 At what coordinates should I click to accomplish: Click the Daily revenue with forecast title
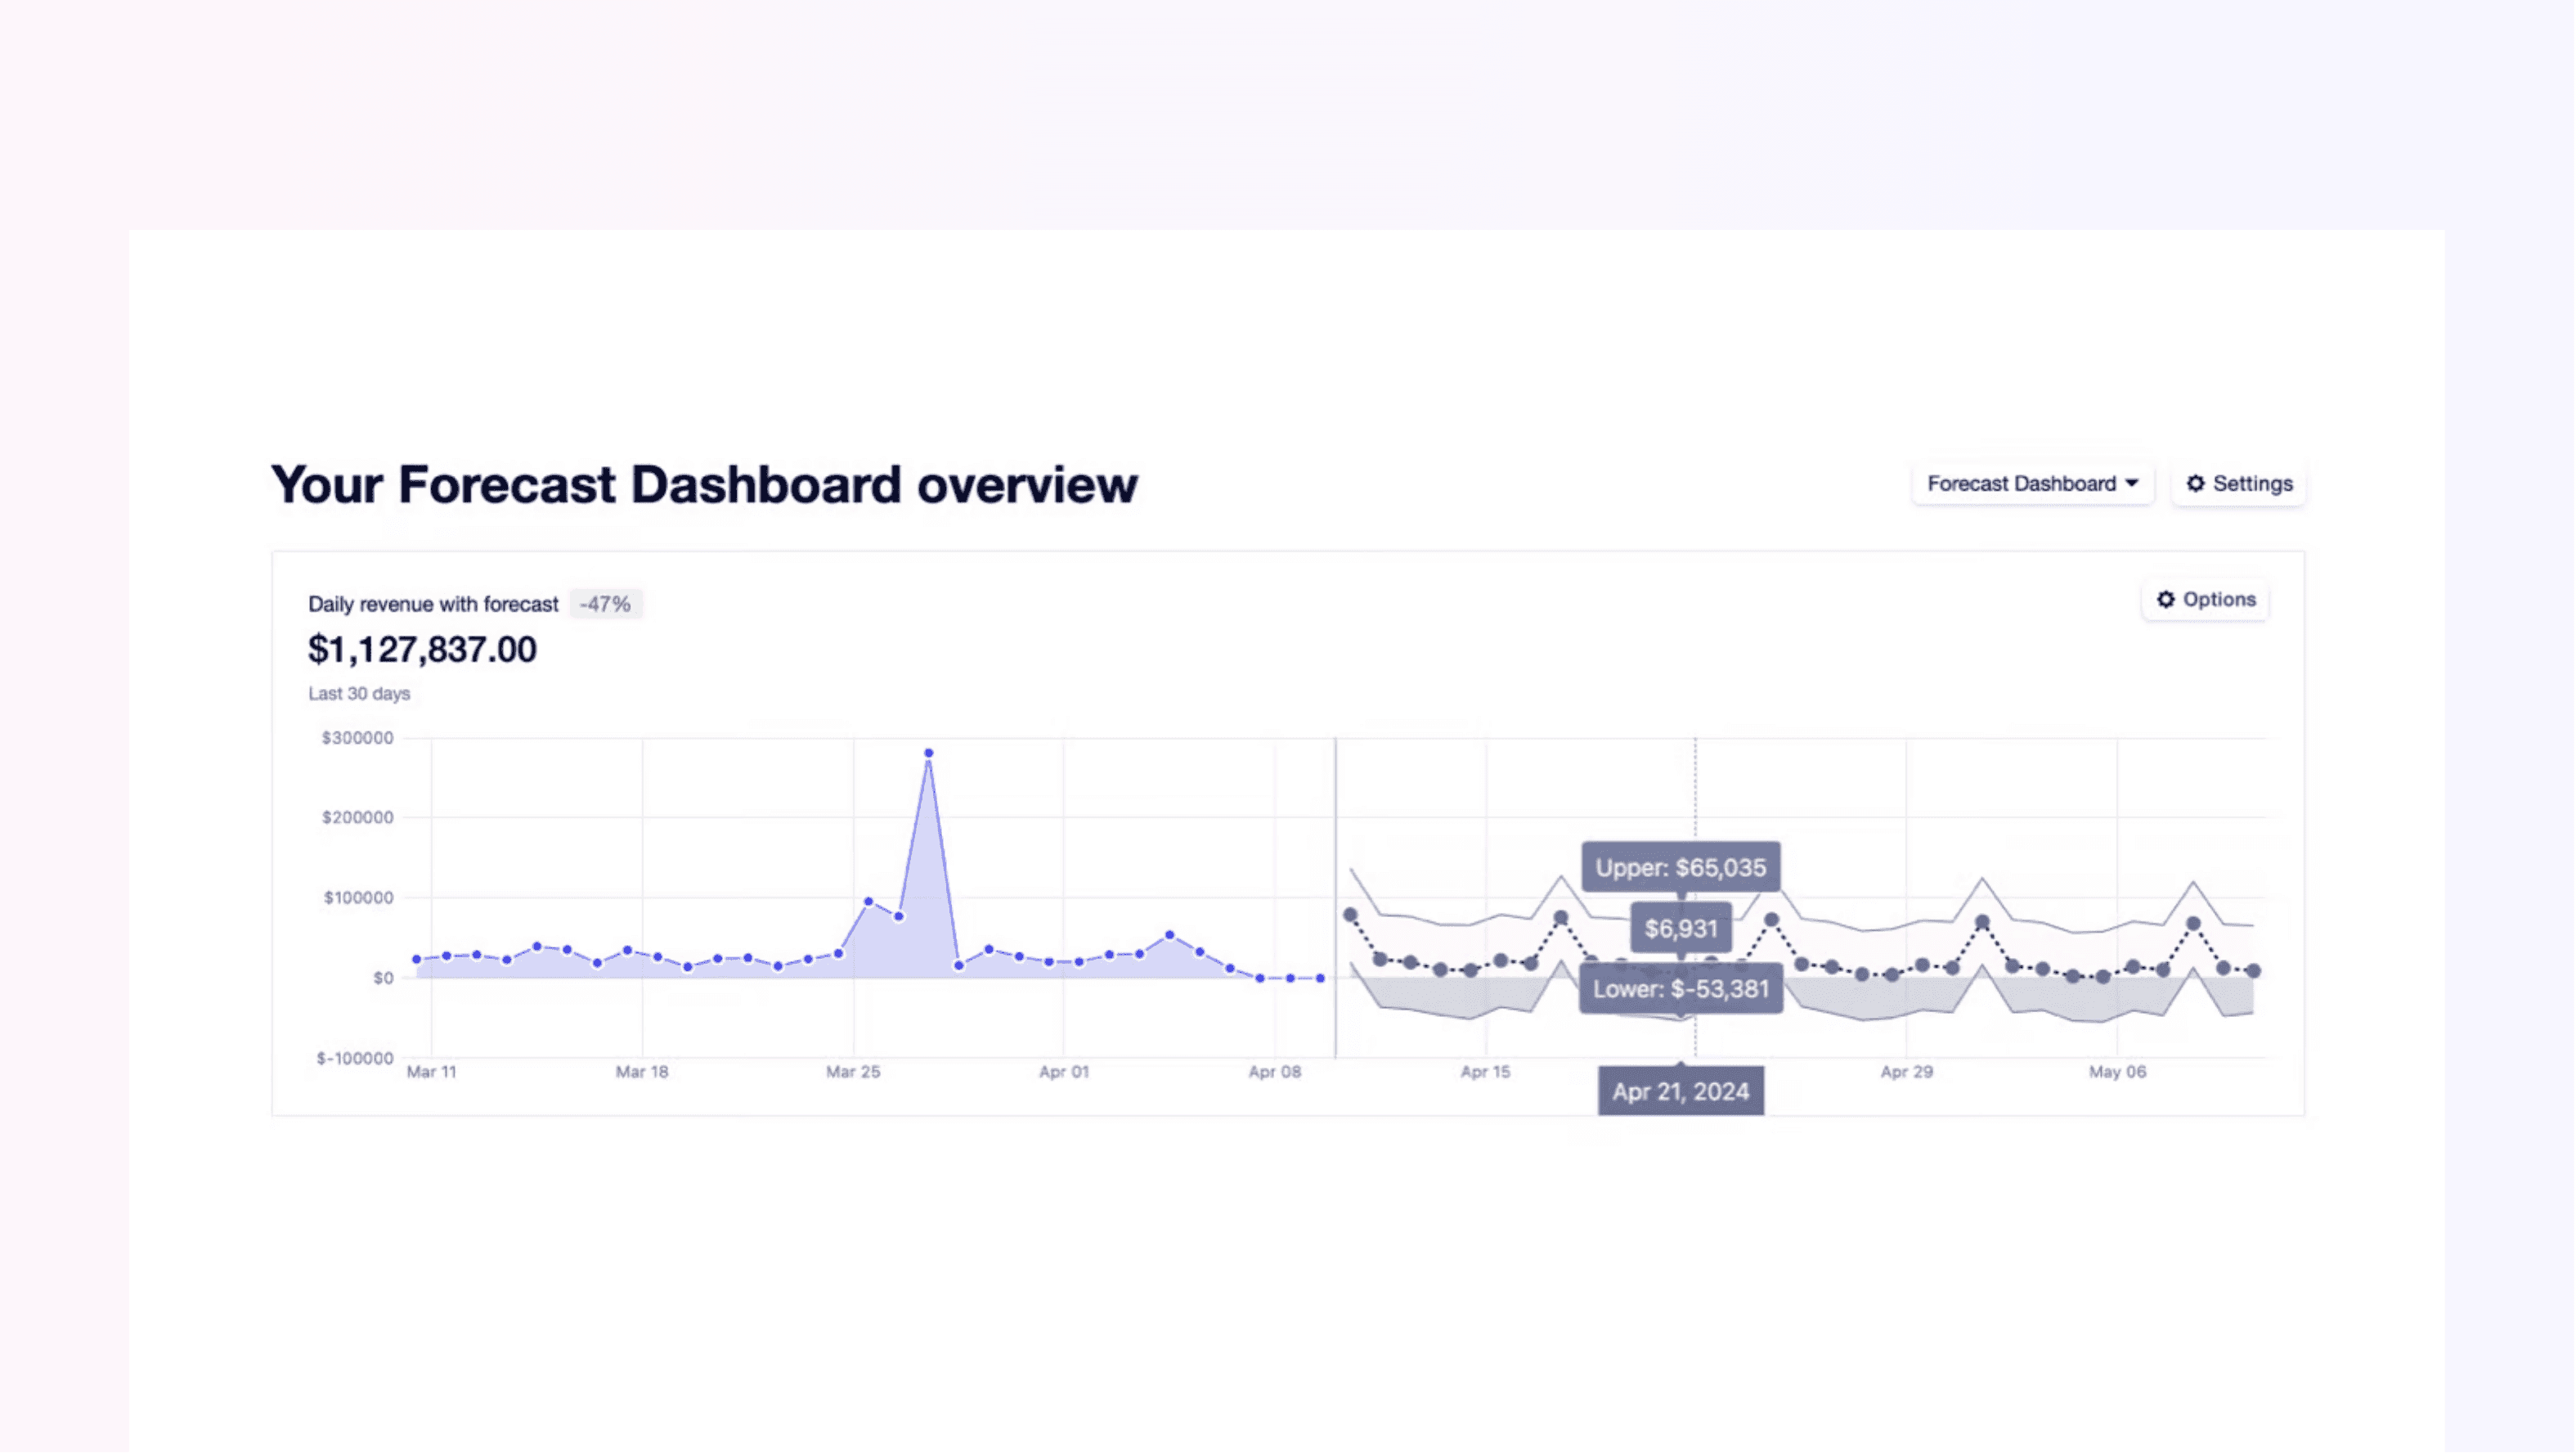coord(433,605)
